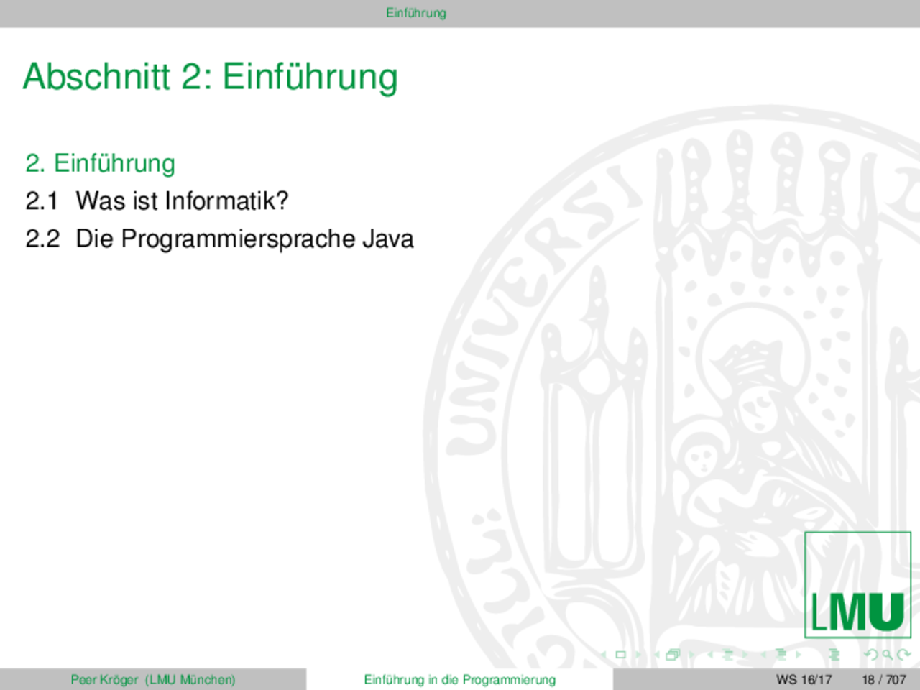Click the slide title Abschnitt 2: Einführung
The height and width of the screenshot is (690, 920).
(x=210, y=77)
